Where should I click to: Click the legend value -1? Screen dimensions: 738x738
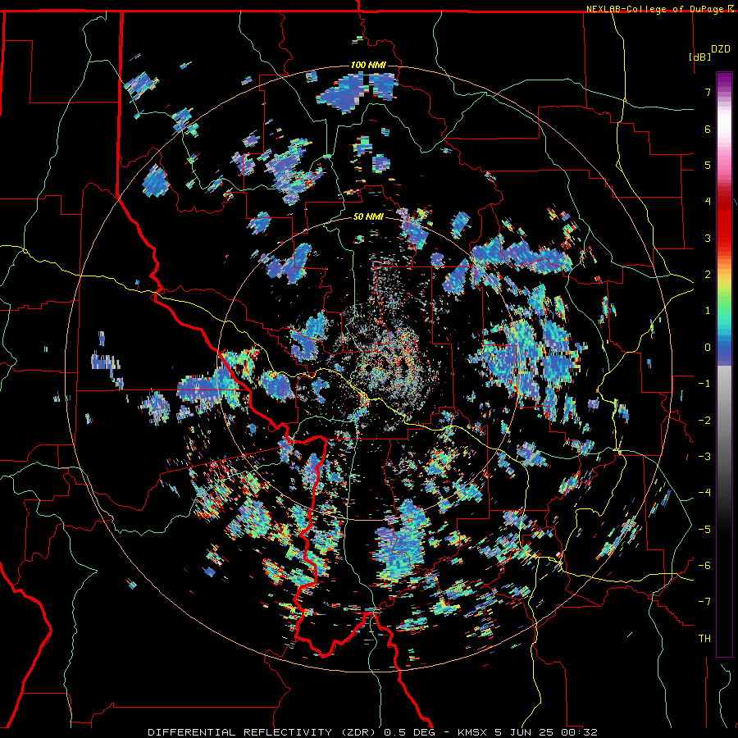[704, 384]
